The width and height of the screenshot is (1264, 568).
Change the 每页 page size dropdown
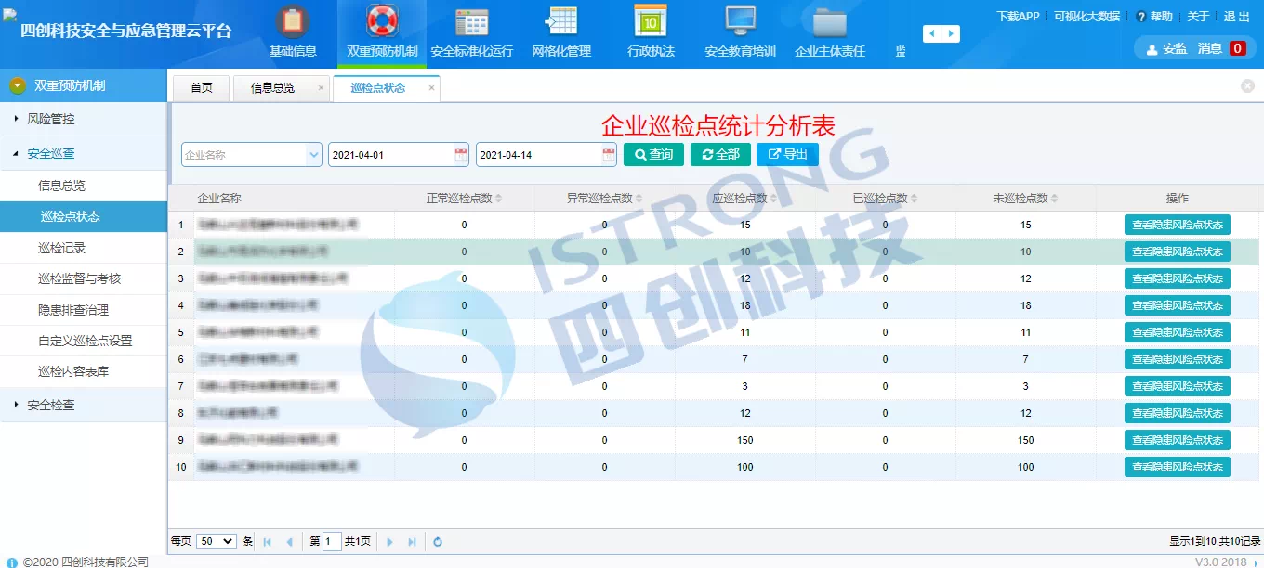point(216,541)
